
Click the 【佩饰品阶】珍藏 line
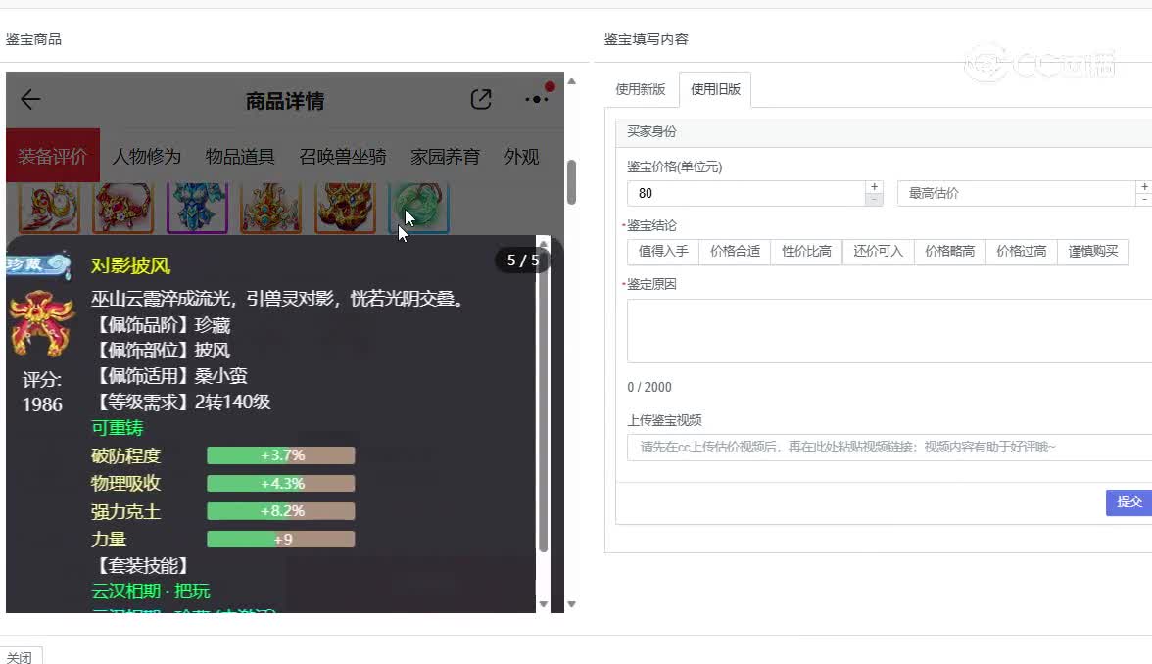click(x=161, y=325)
